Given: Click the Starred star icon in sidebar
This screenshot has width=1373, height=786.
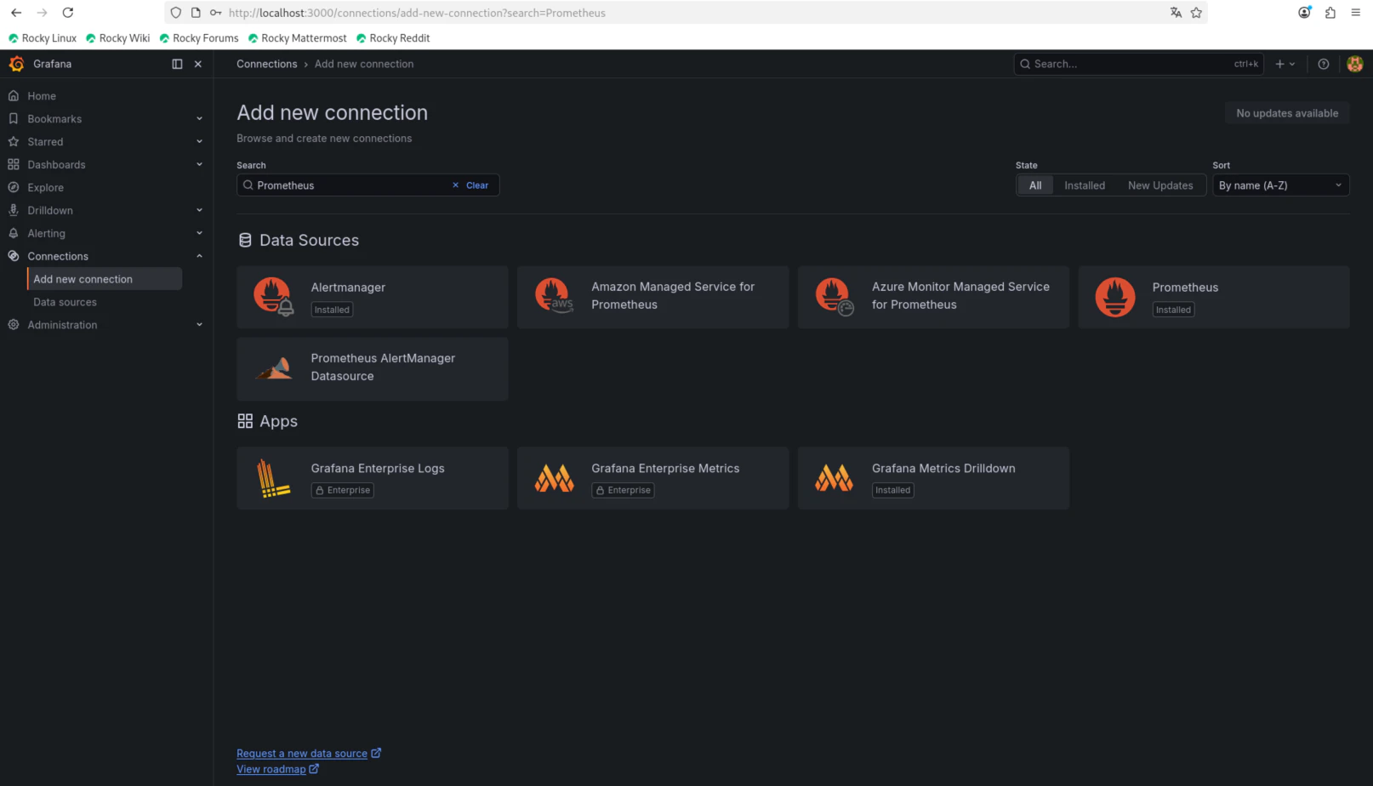Looking at the screenshot, I should [14, 142].
